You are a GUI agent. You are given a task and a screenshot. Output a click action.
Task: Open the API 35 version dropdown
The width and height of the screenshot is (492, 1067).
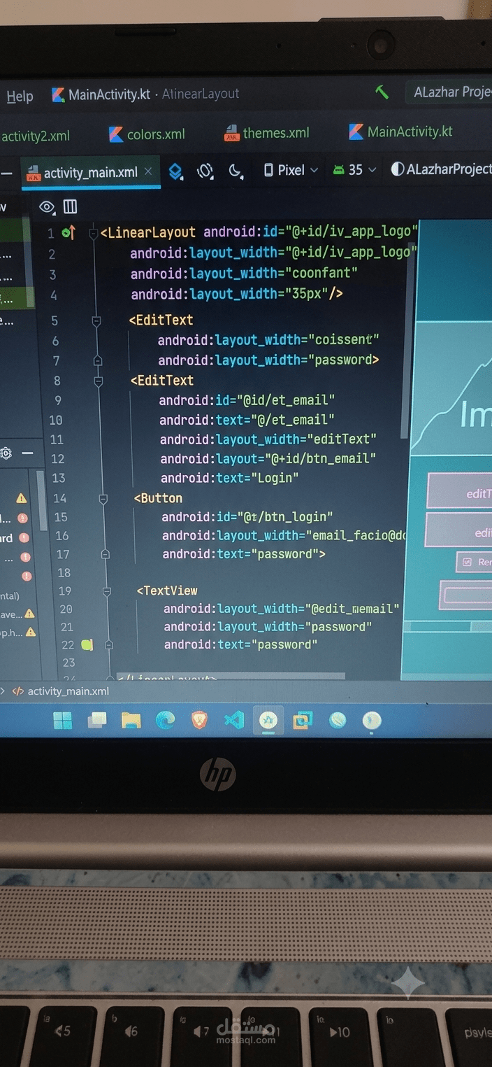354,169
